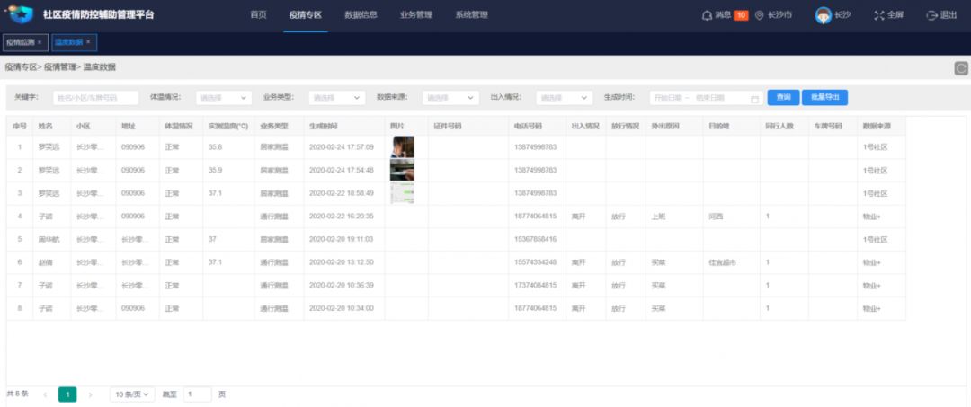Close the 疫情监测 tab
The width and height of the screenshot is (971, 407).
pos(40,42)
